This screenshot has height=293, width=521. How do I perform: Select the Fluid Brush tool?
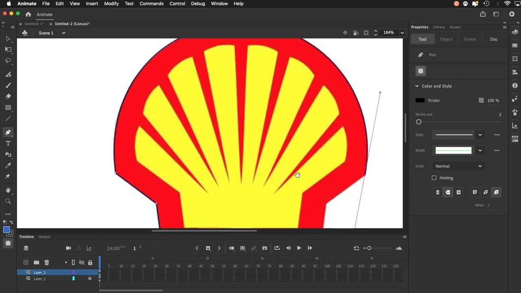[x=8, y=74]
